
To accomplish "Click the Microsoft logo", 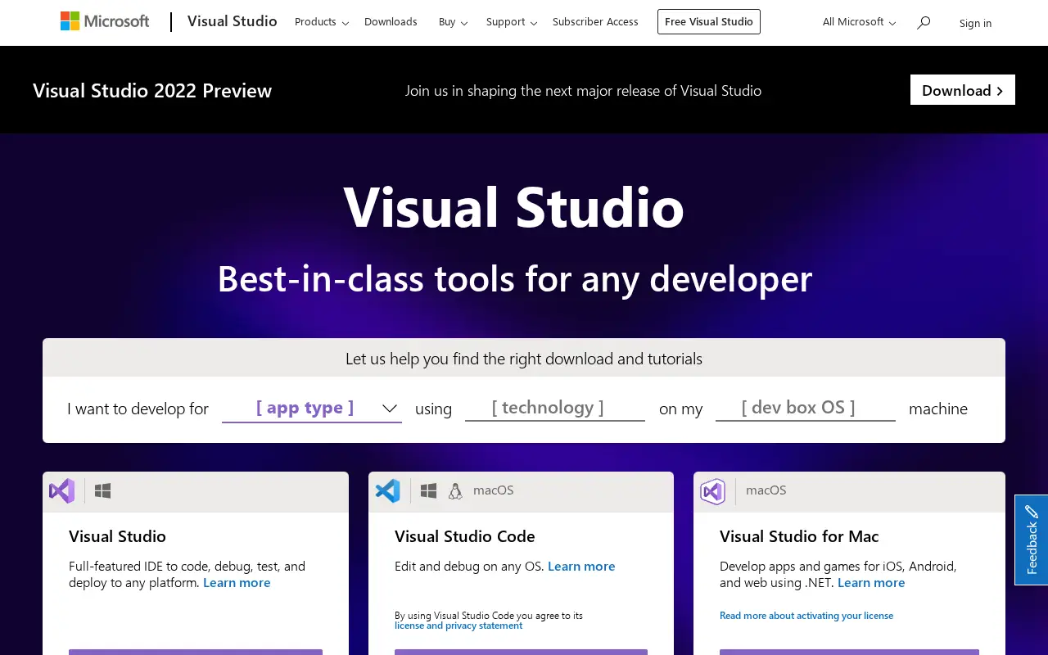I will point(105,21).
